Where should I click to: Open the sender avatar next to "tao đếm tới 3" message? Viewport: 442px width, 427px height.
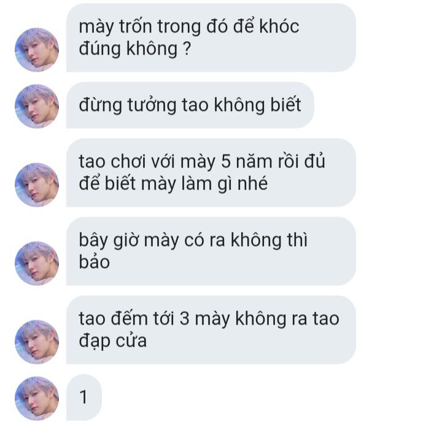37,342
